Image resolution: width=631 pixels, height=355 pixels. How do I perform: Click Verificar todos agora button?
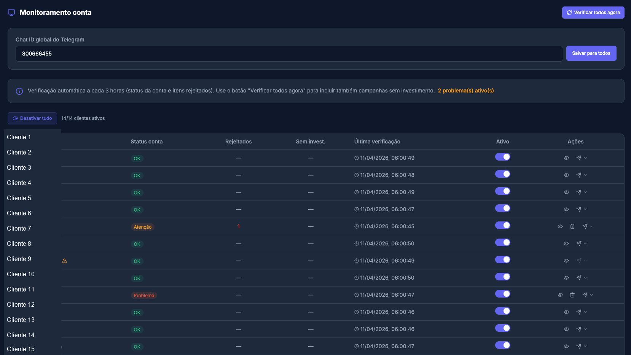[593, 13]
